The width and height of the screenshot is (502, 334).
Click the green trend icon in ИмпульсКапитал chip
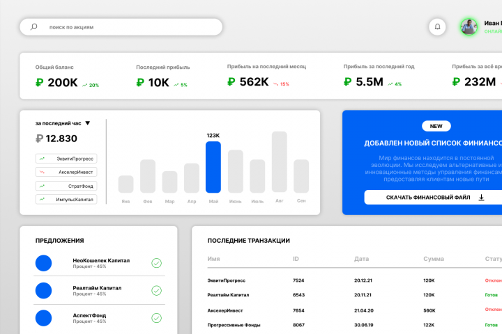(42, 199)
